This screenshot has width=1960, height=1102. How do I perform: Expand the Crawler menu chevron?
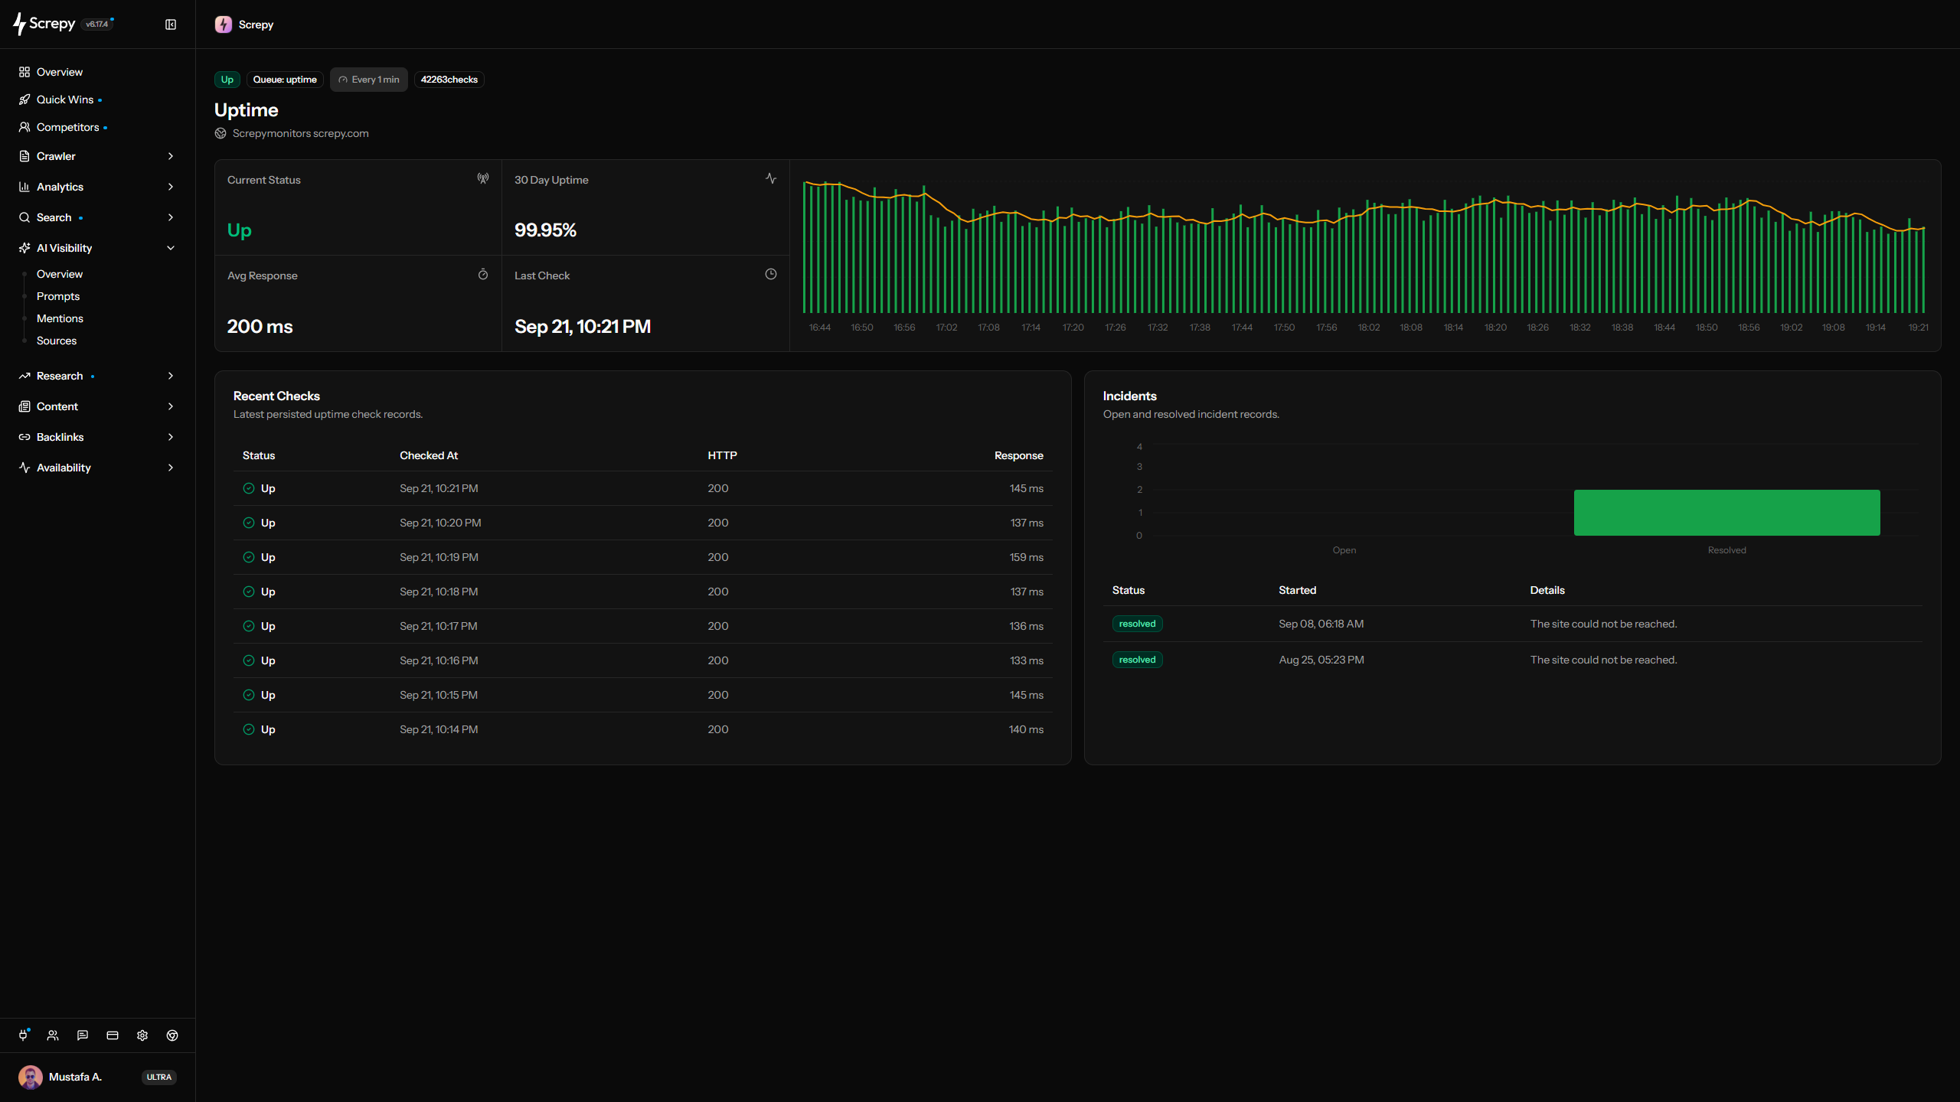[x=171, y=156]
